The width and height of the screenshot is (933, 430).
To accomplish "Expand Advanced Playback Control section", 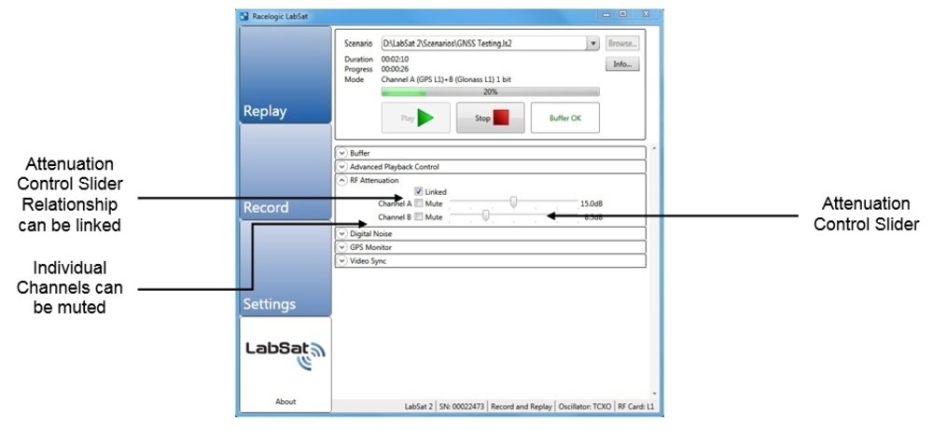I will pos(342,167).
